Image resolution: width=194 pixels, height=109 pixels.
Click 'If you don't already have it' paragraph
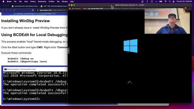34,28
